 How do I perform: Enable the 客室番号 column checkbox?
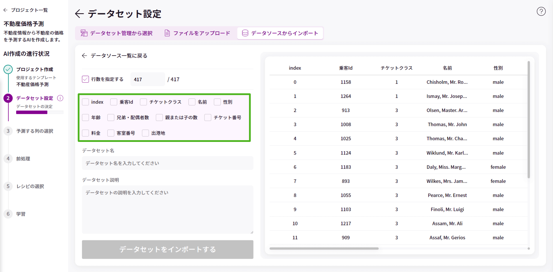click(111, 133)
